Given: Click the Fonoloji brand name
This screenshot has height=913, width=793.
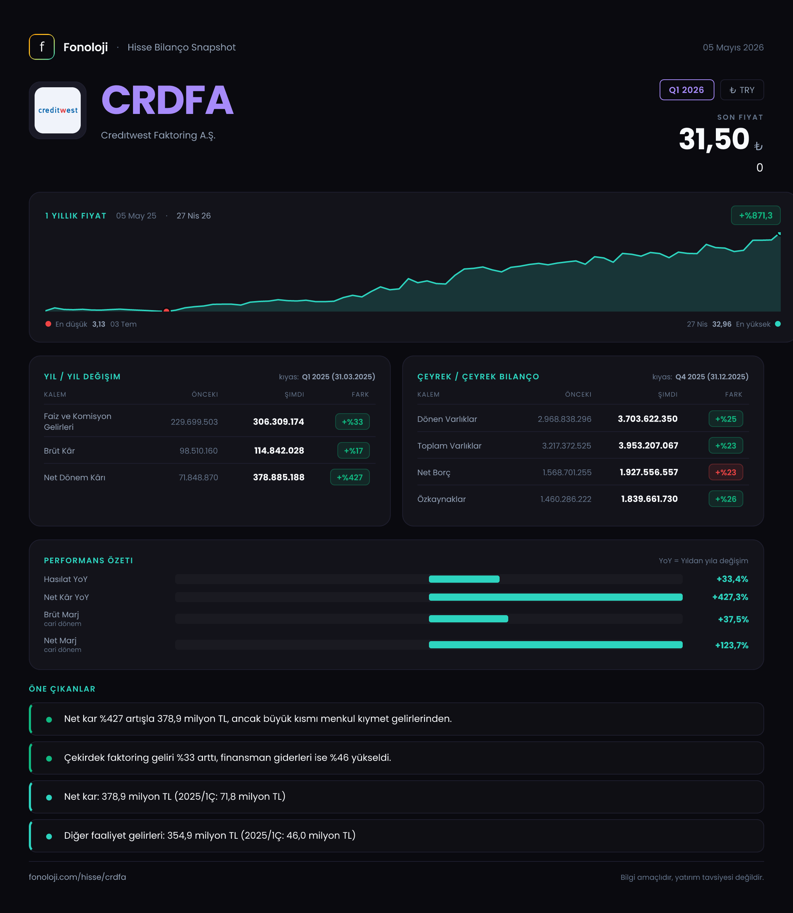Looking at the screenshot, I should (x=85, y=47).
